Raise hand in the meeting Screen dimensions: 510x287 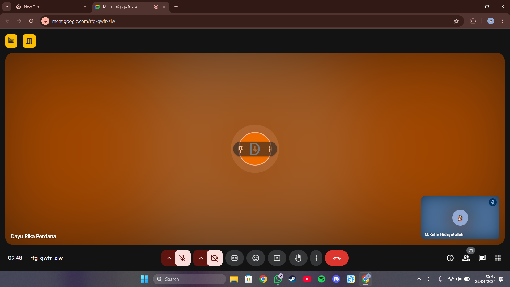pos(298,258)
